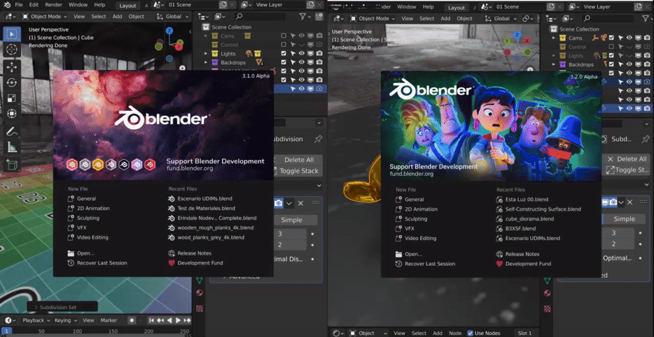Screen dimensions: 654x337
Task: Select the Select Box tool in left window
Action: click(12, 34)
